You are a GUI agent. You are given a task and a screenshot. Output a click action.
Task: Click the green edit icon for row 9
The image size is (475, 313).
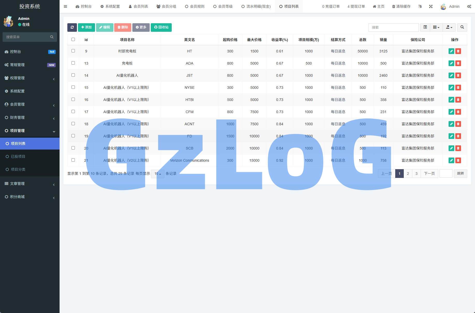click(451, 51)
